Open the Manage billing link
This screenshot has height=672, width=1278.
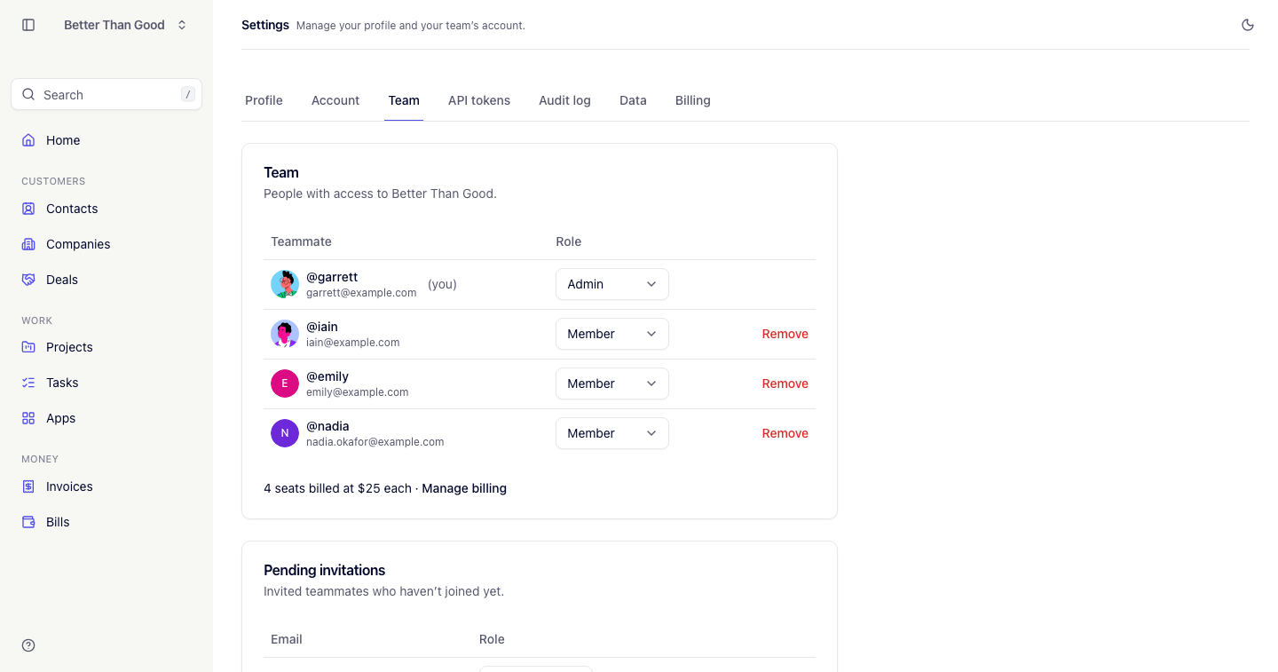pos(464,488)
